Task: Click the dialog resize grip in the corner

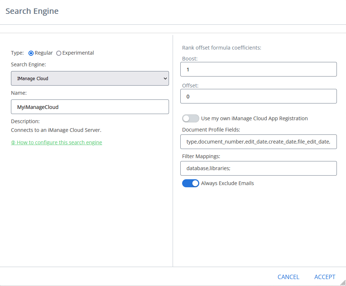Action: point(343,283)
